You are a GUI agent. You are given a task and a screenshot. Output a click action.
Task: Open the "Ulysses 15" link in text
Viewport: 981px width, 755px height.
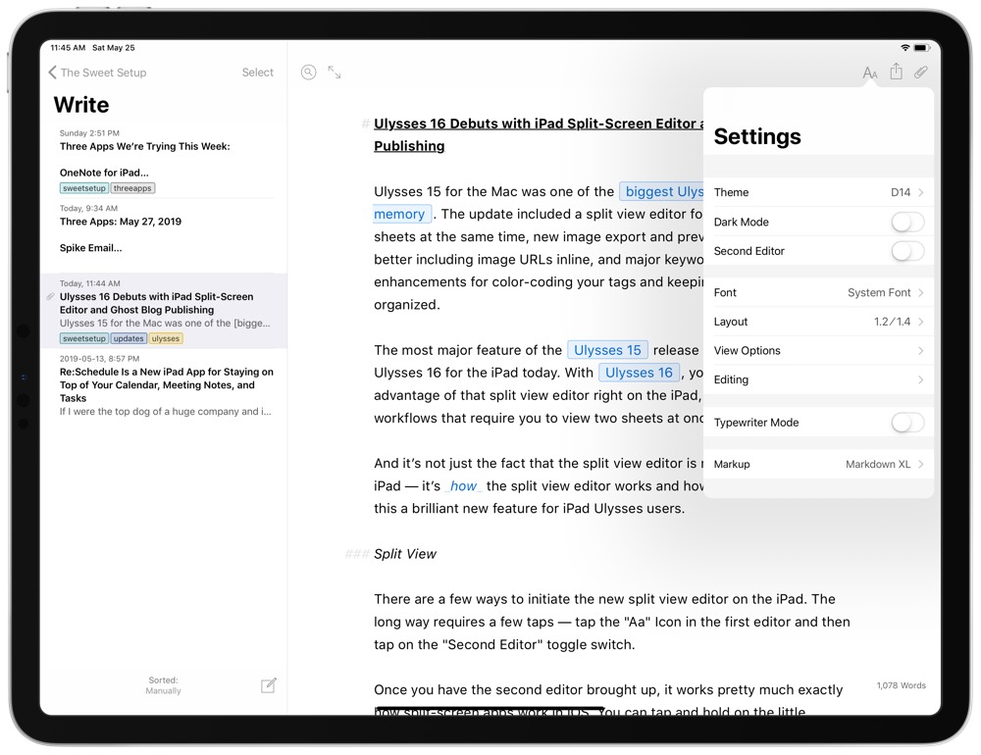tap(607, 350)
